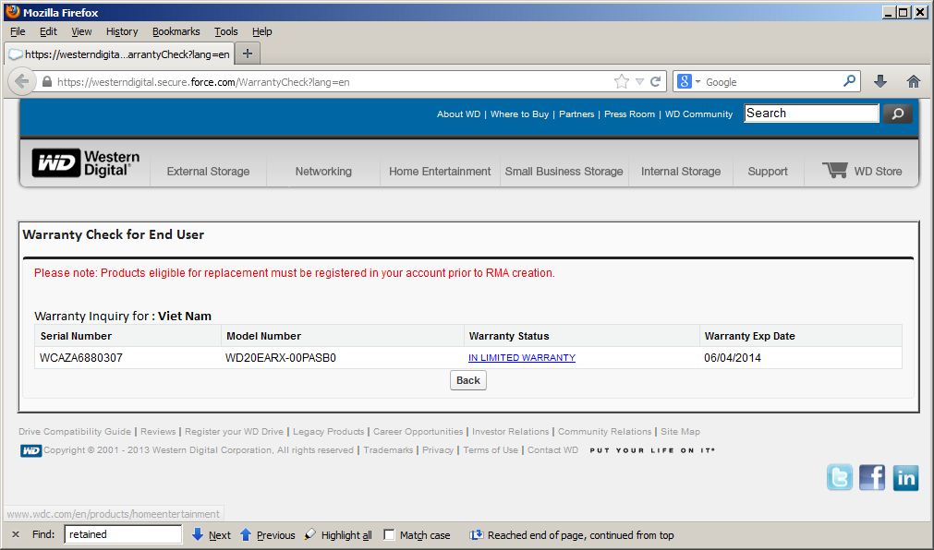This screenshot has width=934, height=550.
Task: Open Home Entertainment navigation item
Action: point(440,172)
